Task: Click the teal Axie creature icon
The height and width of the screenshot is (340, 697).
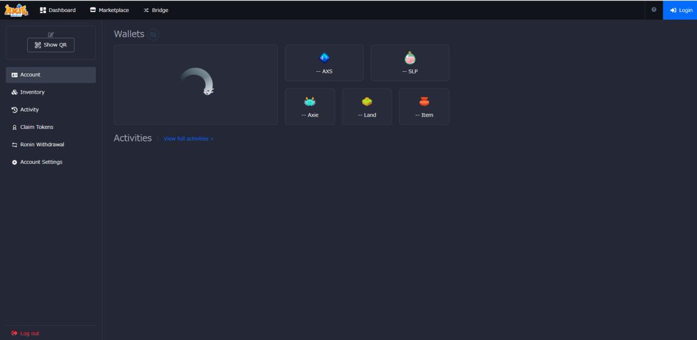Action: click(x=310, y=102)
